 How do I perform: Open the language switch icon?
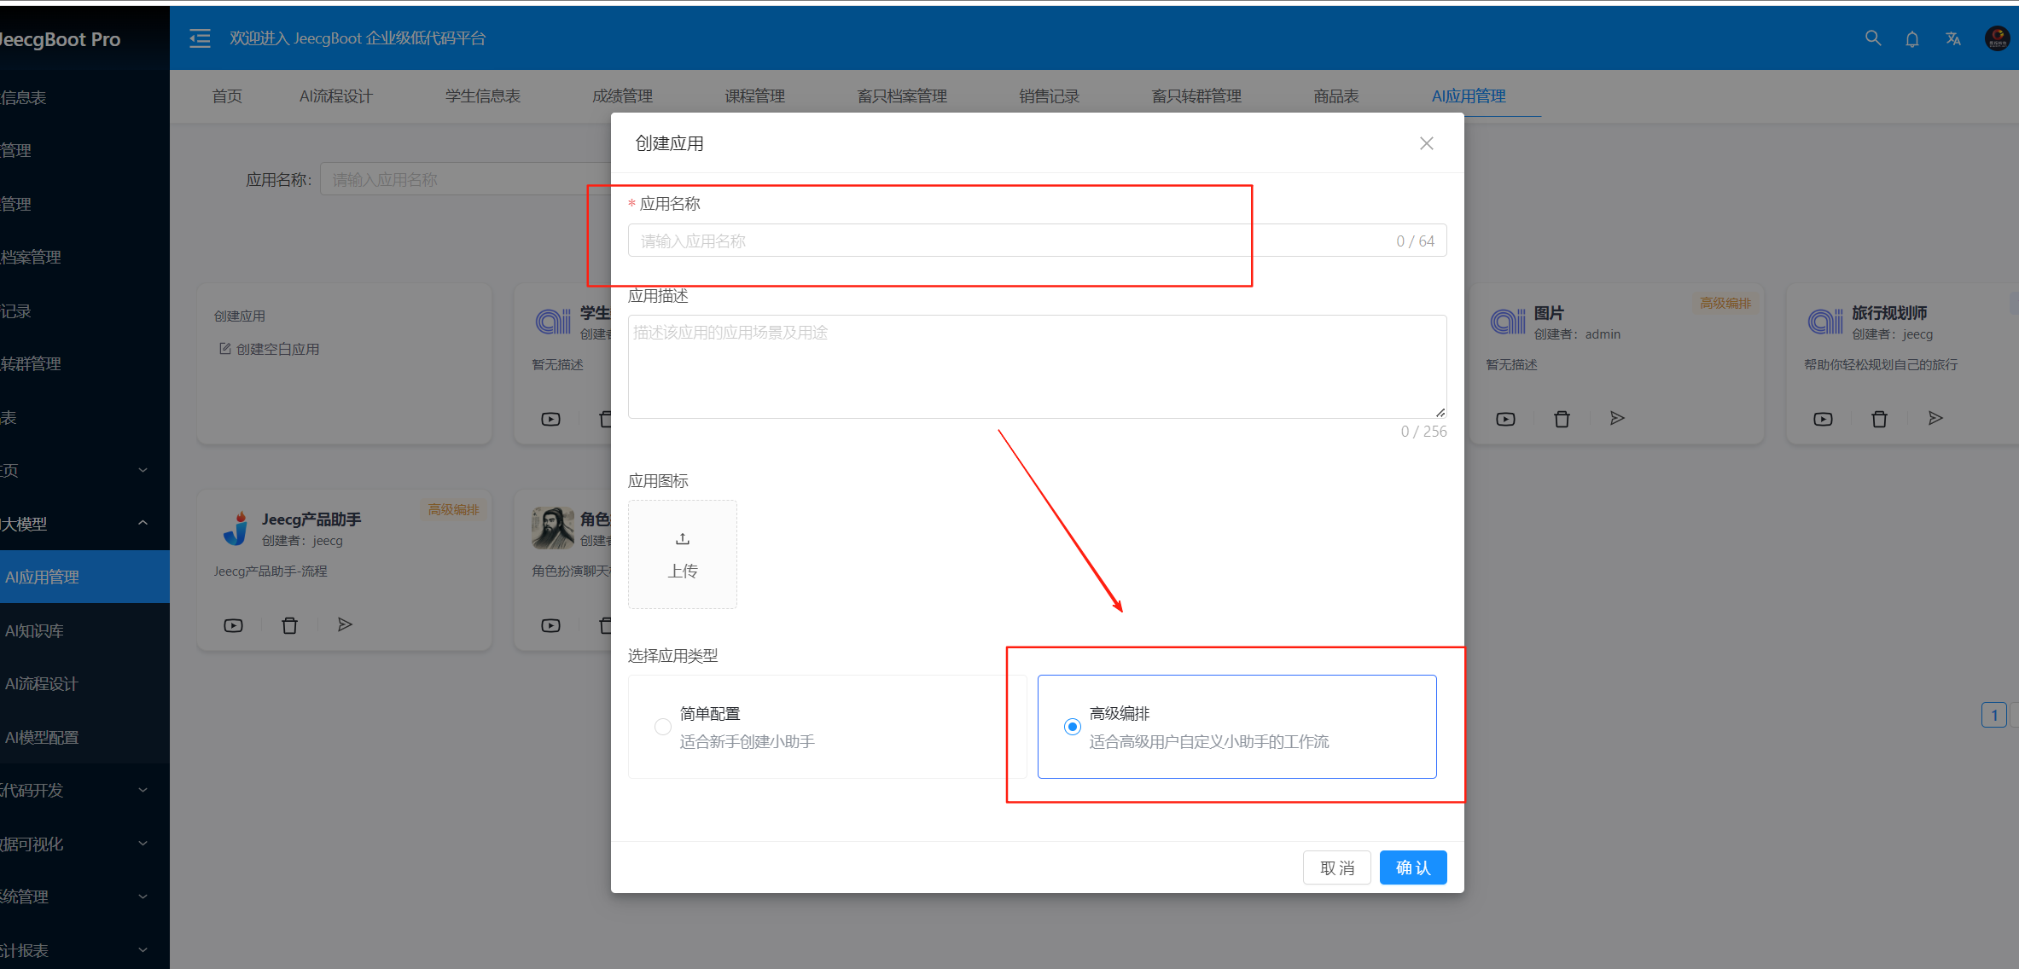click(1952, 38)
